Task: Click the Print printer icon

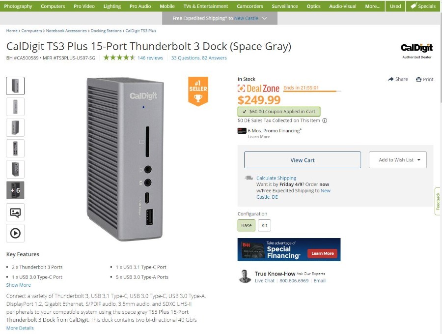Action: [x=418, y=79]
